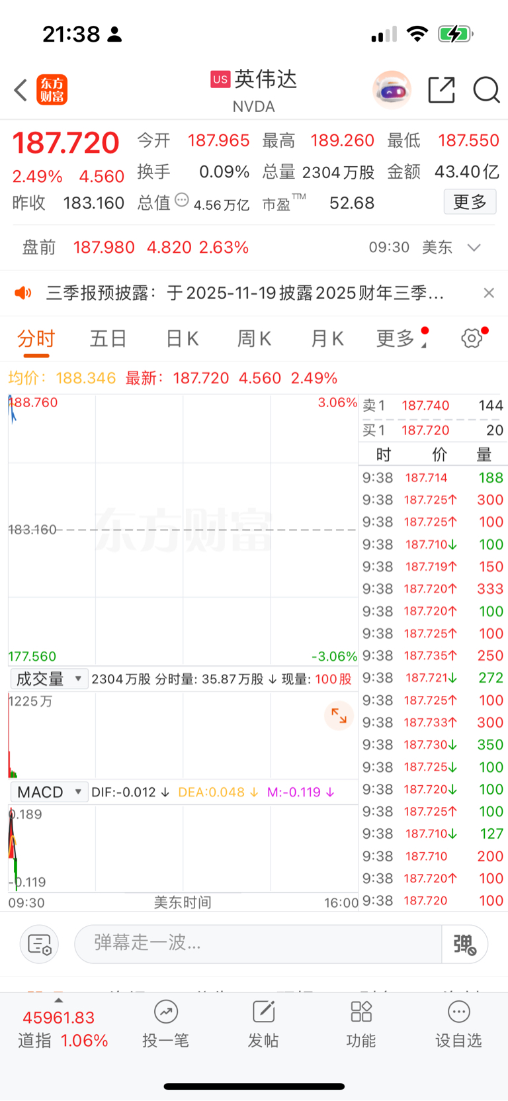Tap the 盘前 price 187.980
Viewport: 508px width, 1101px height.
pos(104,248)
